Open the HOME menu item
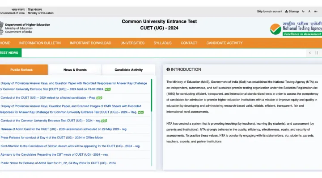The image size is (322, 178). (x=5, y=43)
